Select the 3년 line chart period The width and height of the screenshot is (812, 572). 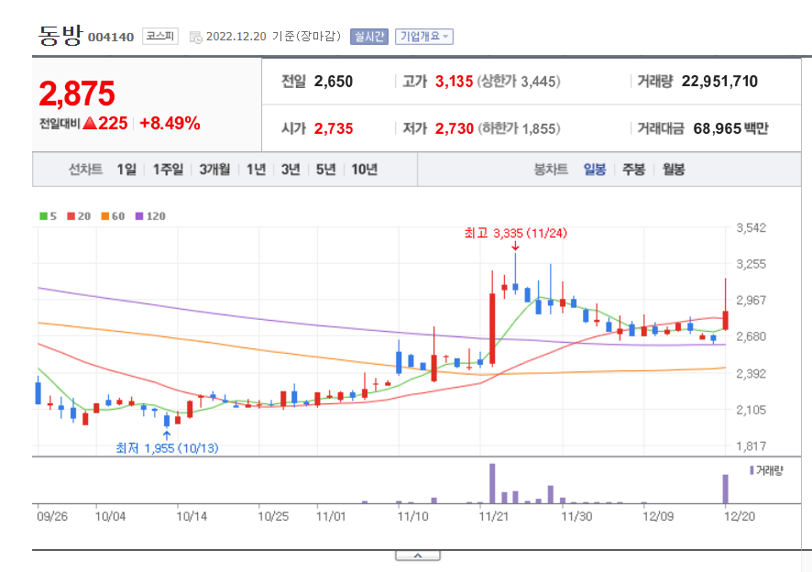coord(291,170)
